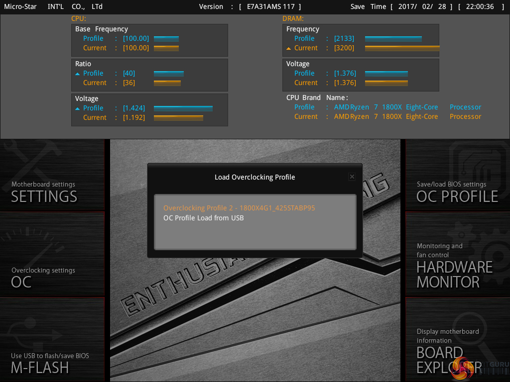The width and height of the screenshot is (510, 382).
Task: Click the CPU Brand Name heading
Action: coord(317,98)
